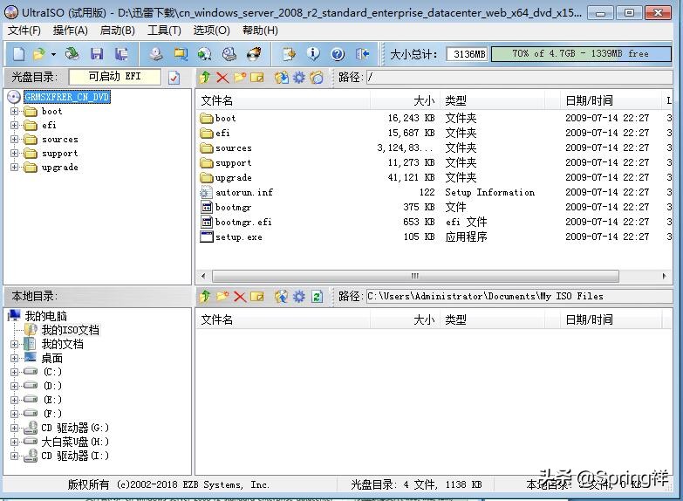Open the 帮助(H) menu
Screen dimensions: 683x501
click(x=260, y=31)
